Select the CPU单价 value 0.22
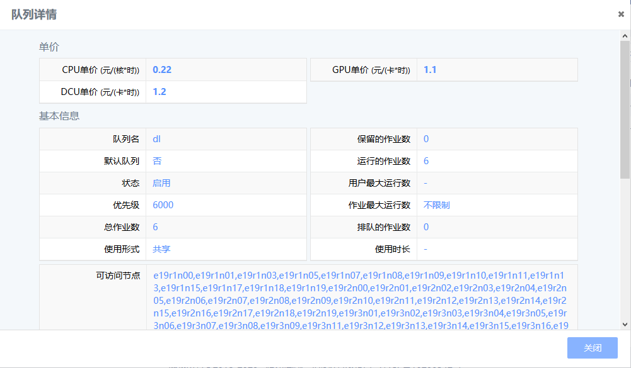 coord(162,70)
